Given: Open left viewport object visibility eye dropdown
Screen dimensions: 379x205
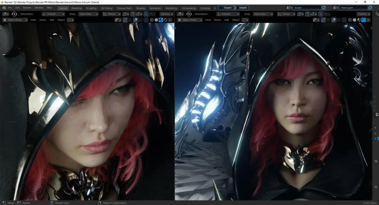Looking at the screenshot, I should point(118,20).
